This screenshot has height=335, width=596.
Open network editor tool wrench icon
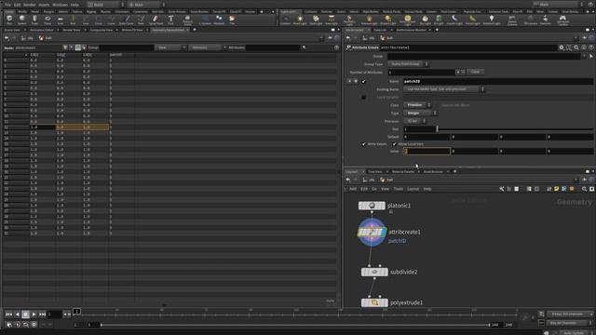pos(501,189)
